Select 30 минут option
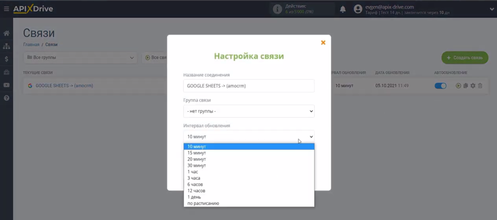The height and width of the screenshot is (220, 497). (x=249, y=166)
